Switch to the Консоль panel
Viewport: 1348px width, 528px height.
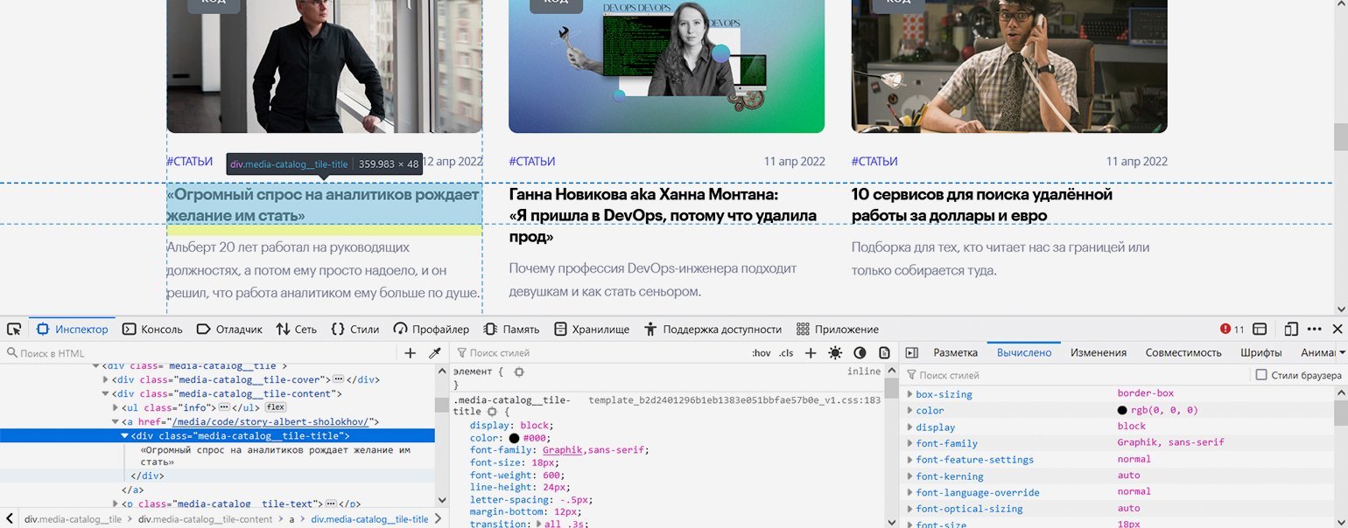point(152,330)
